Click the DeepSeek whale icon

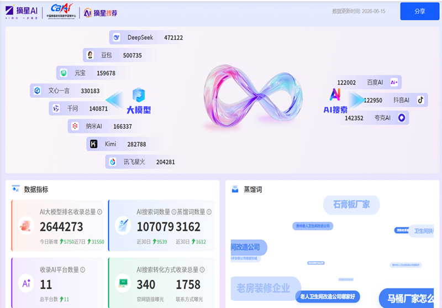click(117, 38)
